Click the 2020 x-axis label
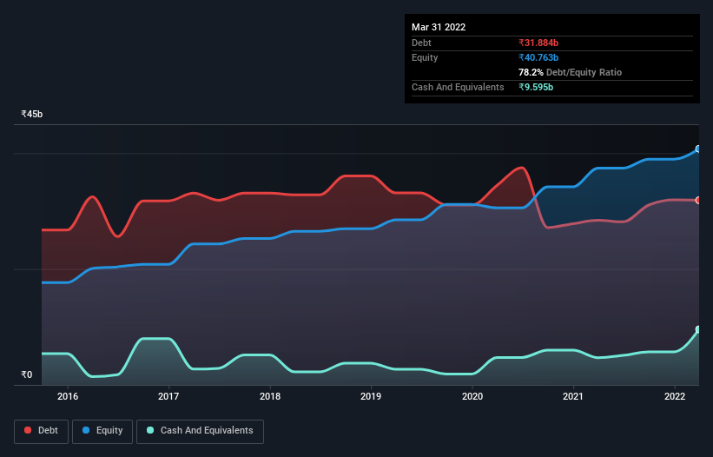 (472, 396)
